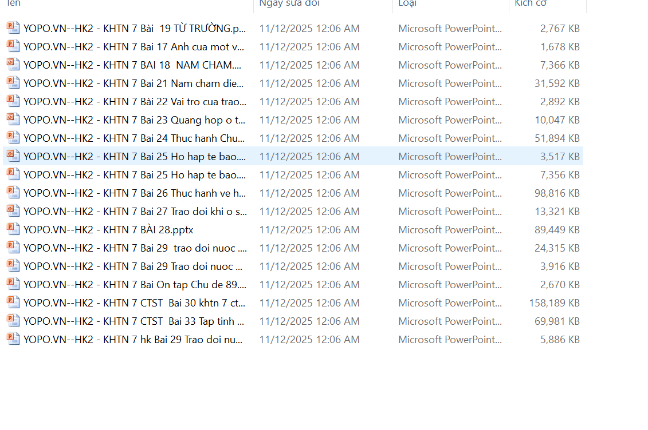Click the icon of Bai 26 Thuc hanh file

point(13,193)
